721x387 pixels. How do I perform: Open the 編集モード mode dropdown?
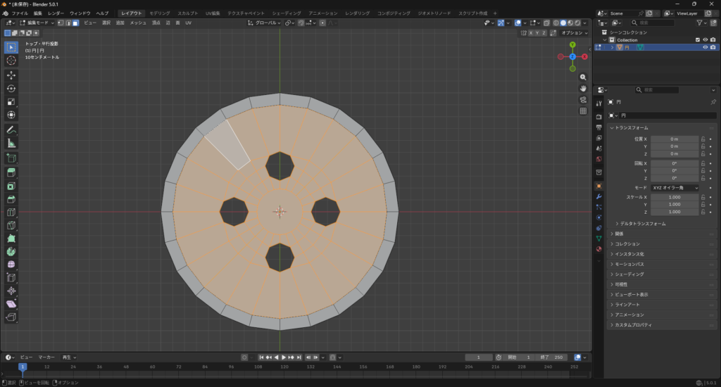click(x=37, y=23)
